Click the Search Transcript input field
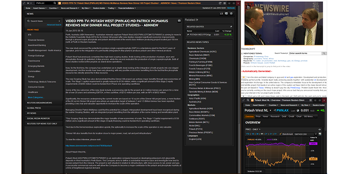The image size is (349, 174). click(x=305, y=54)
